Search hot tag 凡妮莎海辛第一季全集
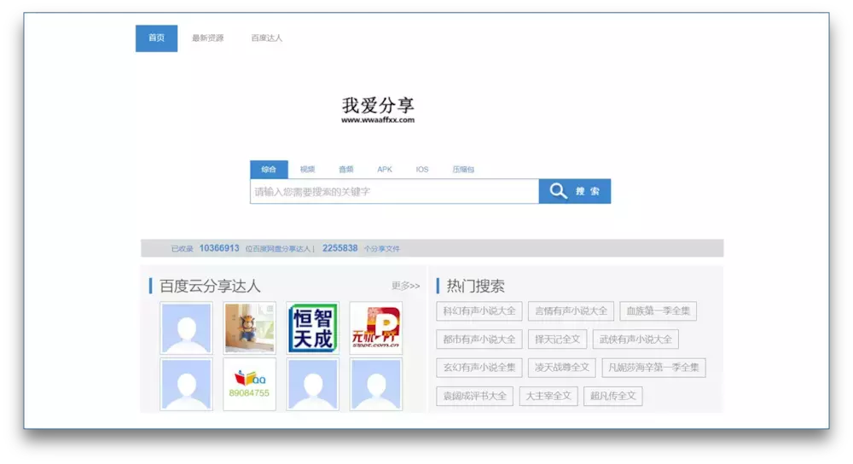Screen dimensions: 853x464 click(654, 368)
